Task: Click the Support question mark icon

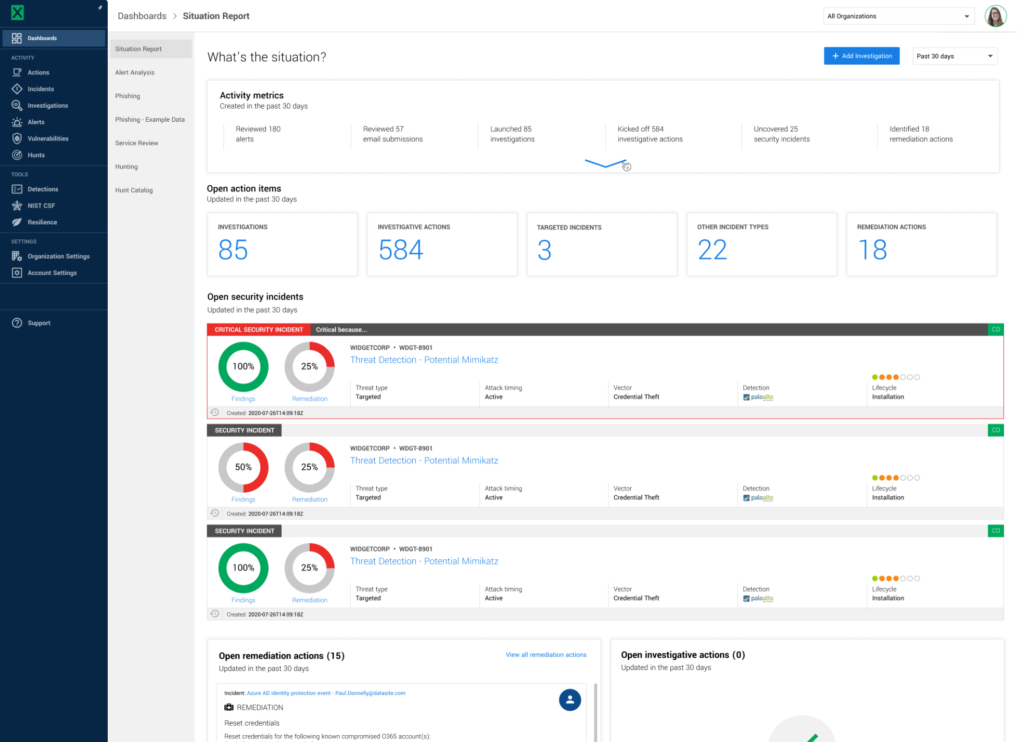Action: point(17,323)
